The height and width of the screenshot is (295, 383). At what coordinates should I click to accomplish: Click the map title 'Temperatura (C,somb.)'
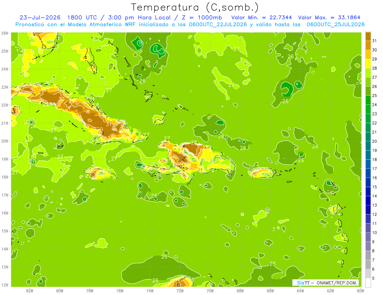pyautogui.click(x=195, y=7)
